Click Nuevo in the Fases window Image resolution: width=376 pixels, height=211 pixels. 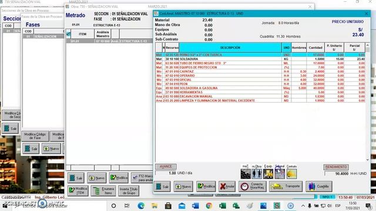click(51, 148)
